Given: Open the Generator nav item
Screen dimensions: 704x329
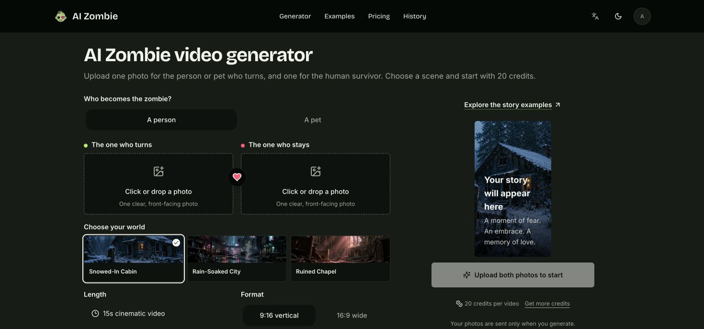Looking at the screenshot, I should point(295,16).
